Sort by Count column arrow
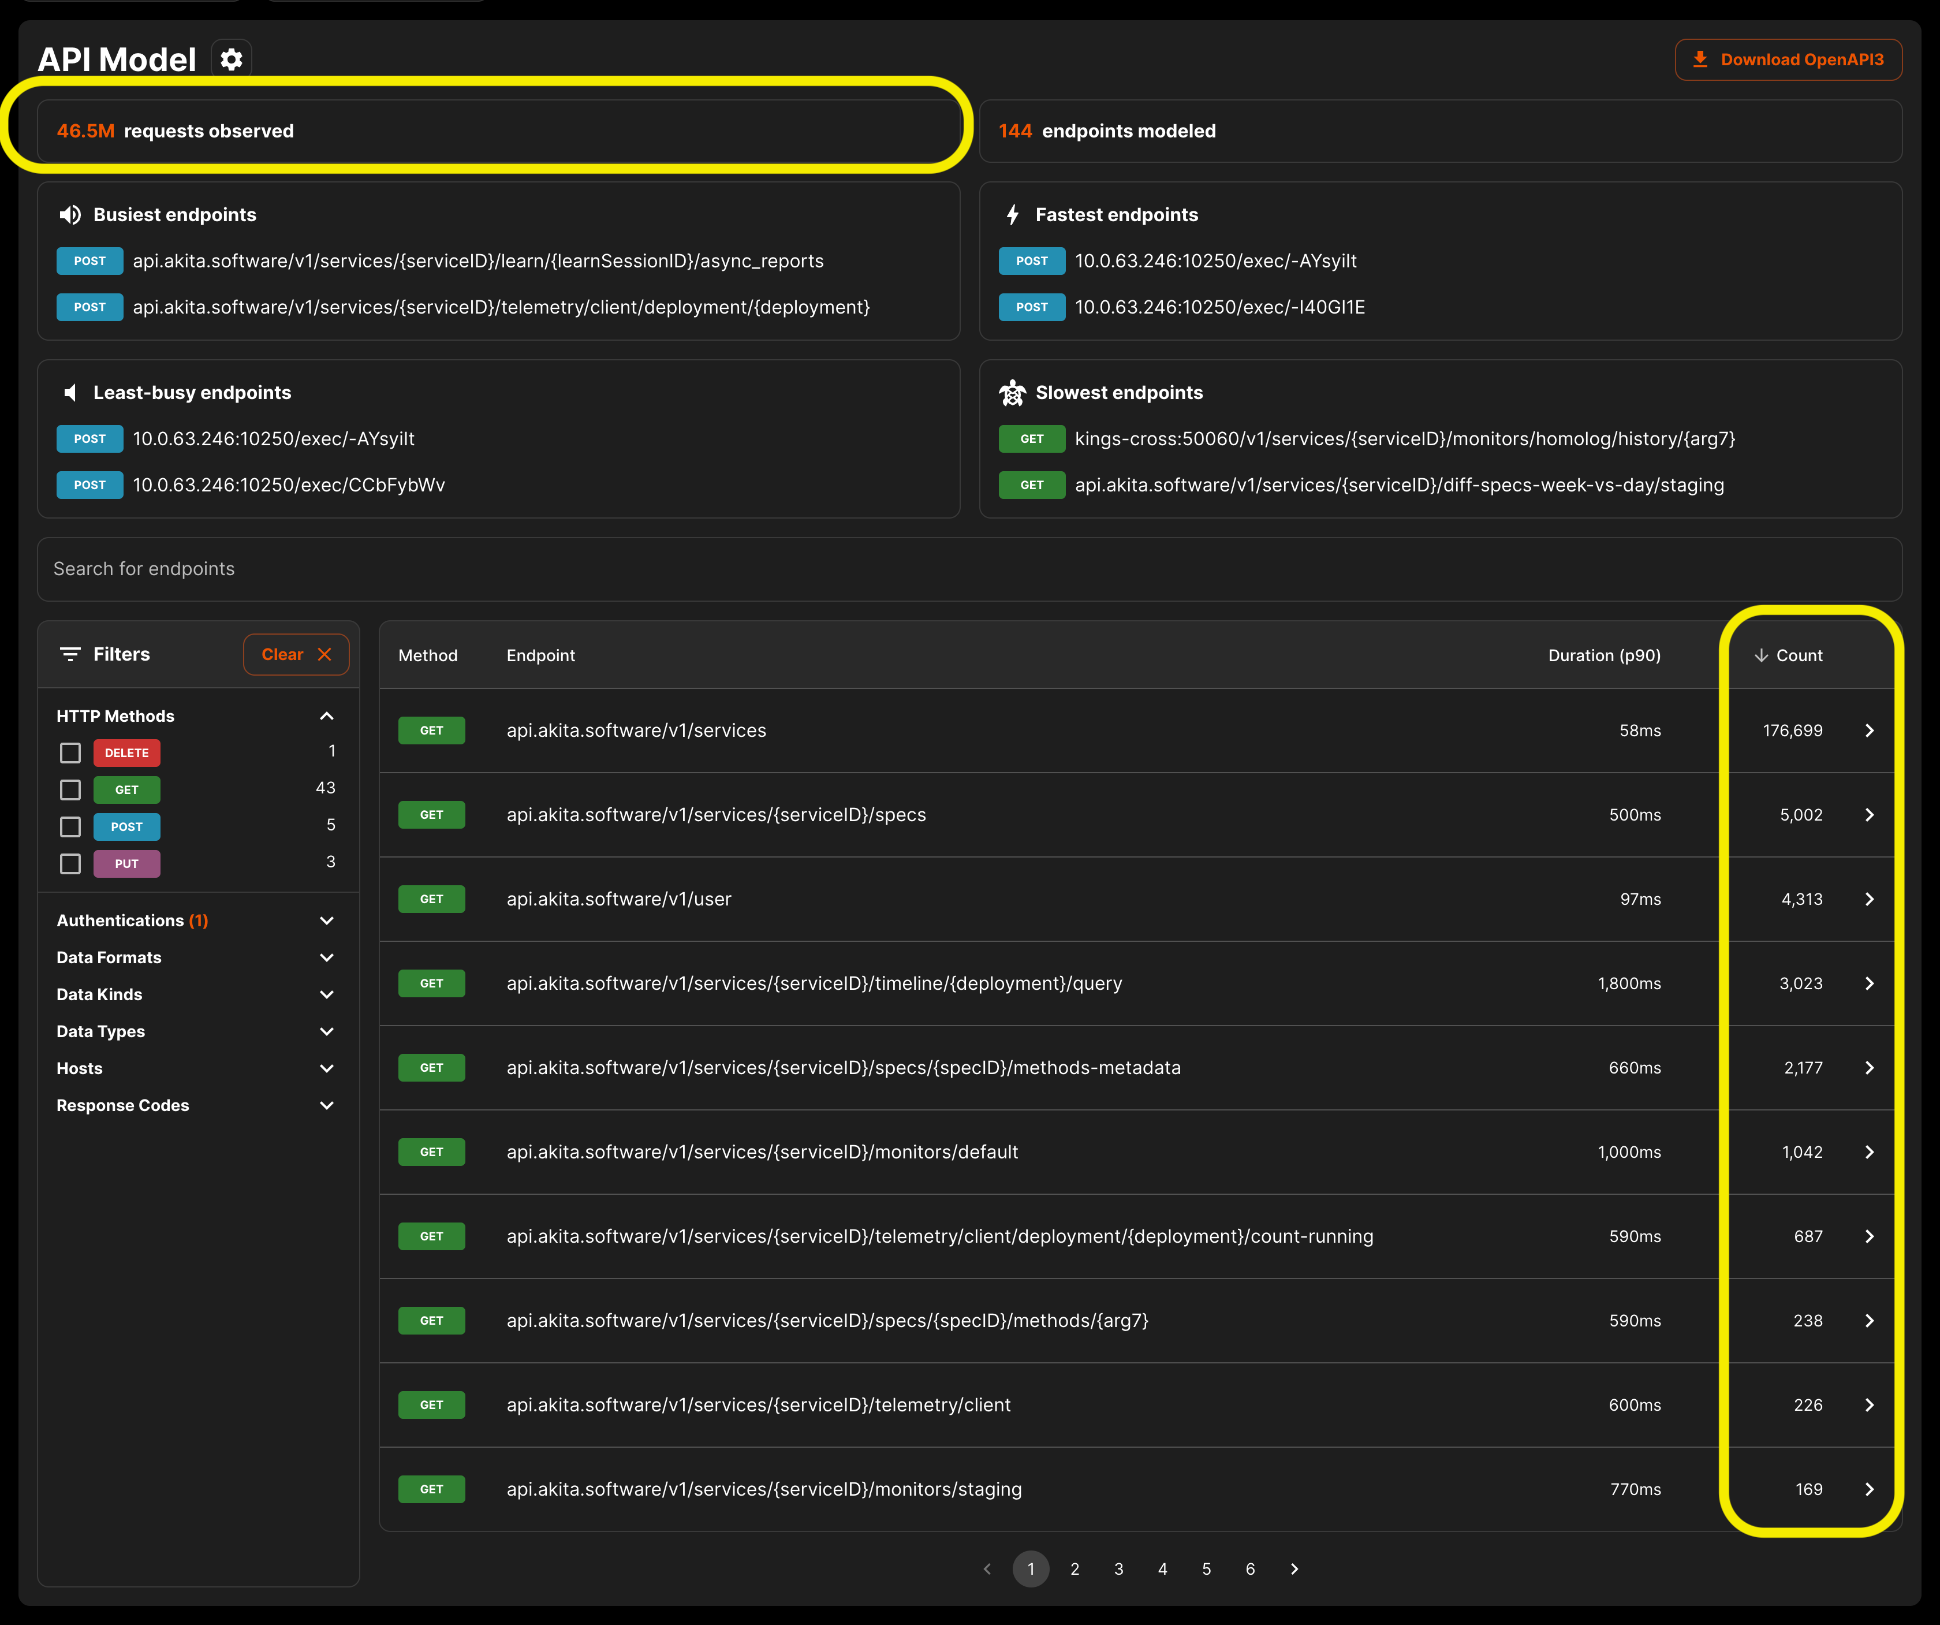Viewport: 1940px width, 1625px height. (1761, 656)
